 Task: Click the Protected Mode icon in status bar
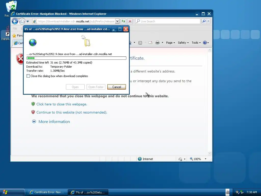[x=180, y=159]
